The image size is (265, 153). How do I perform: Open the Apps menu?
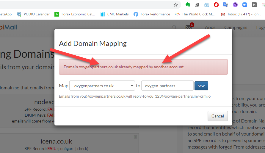click(x=210, y=28)
